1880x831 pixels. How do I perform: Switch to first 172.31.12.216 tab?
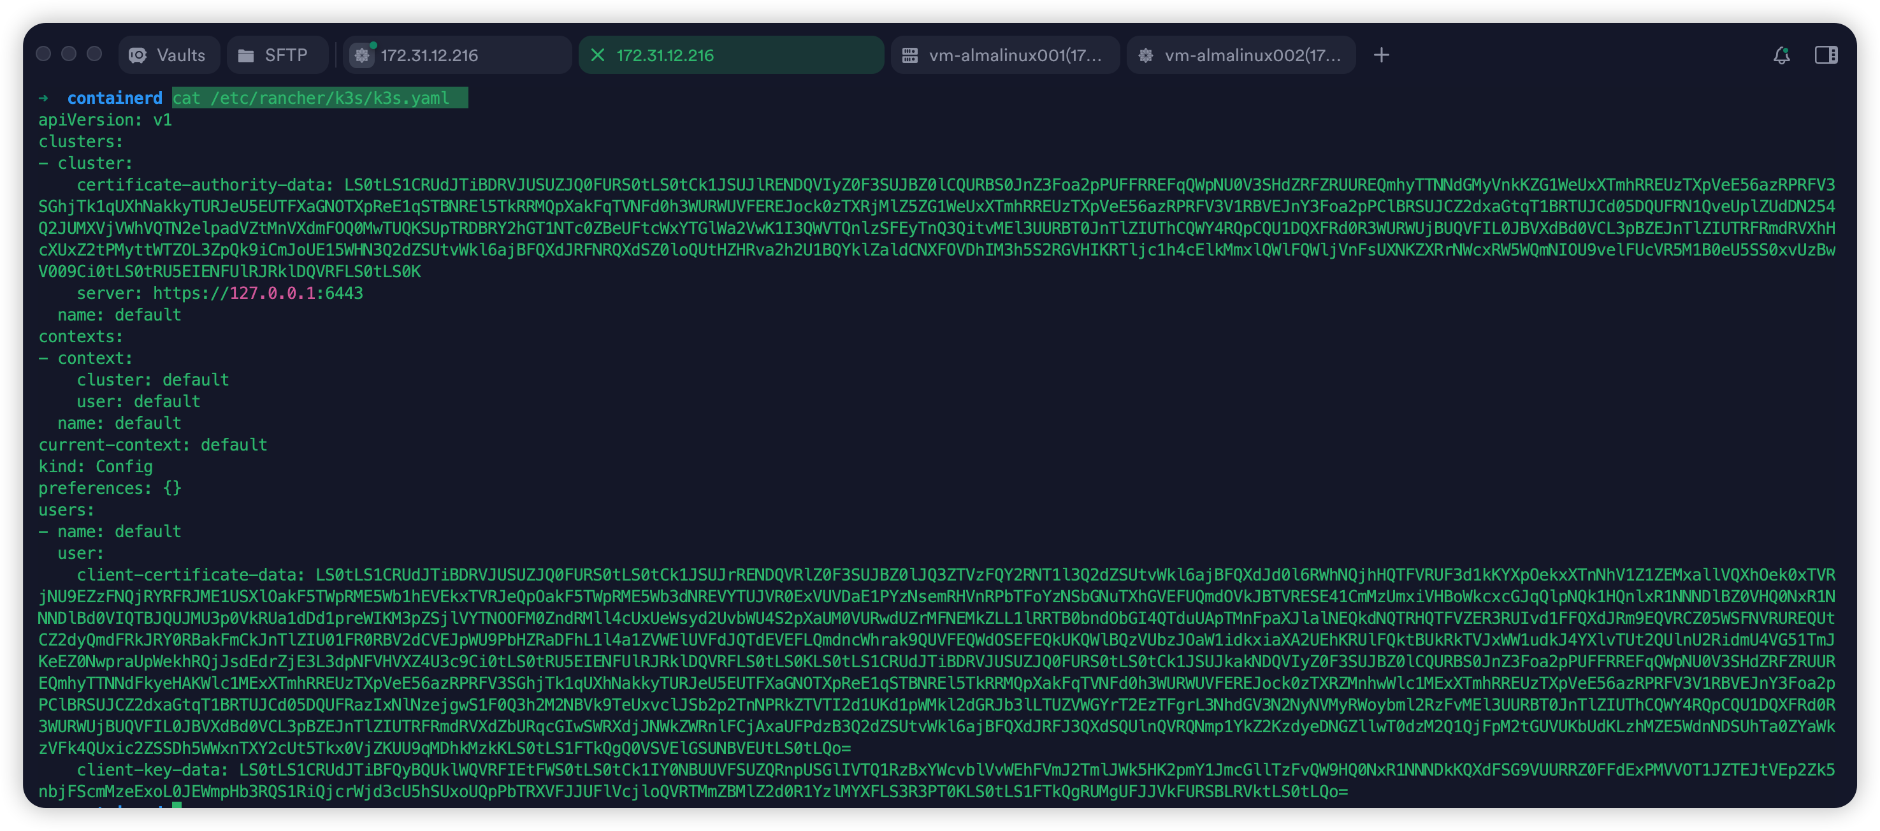click(x=457, y=55)
